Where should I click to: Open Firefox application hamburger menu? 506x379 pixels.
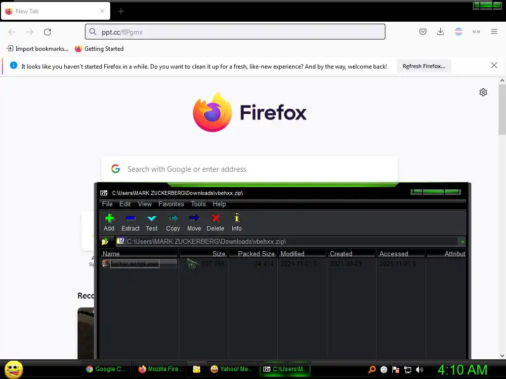point(494,32)
